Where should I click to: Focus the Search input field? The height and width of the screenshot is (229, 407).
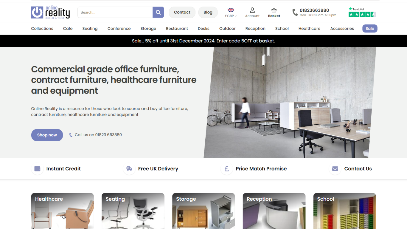[x=115, y=12]
